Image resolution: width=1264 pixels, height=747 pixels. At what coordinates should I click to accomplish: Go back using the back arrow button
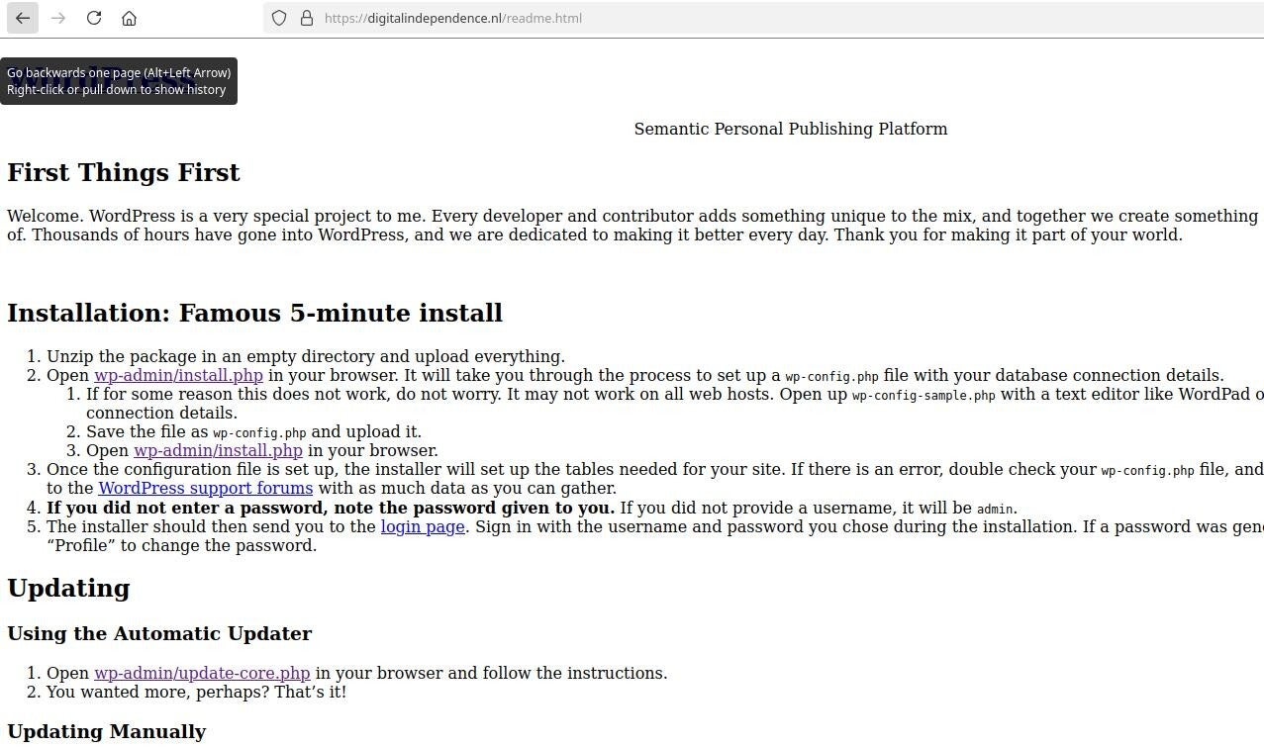click(x=23, y=18)
